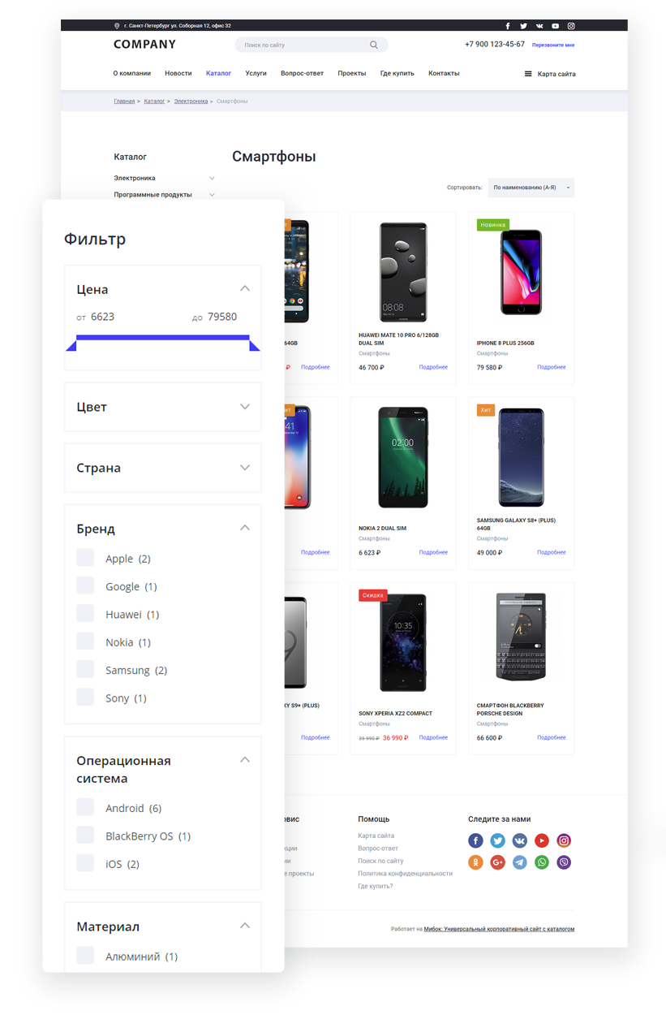Click Подробнее link for iPhone 8 Plus
Viewport: 666px width, 1015px height.
(552, 367)
